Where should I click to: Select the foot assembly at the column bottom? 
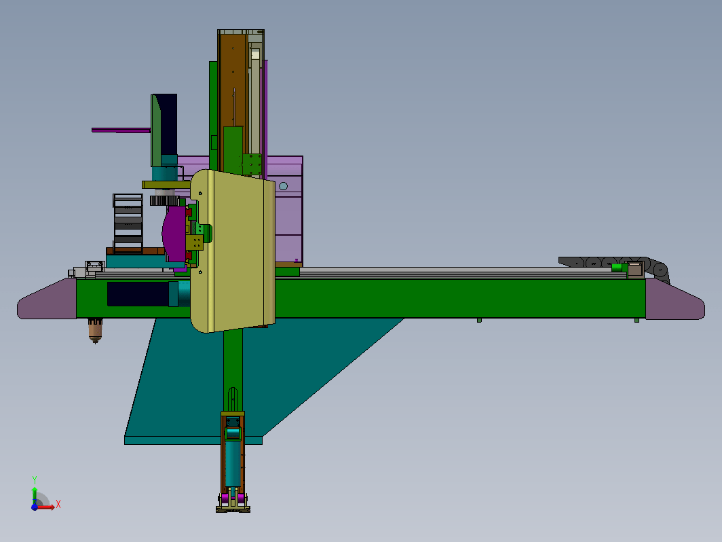pyautogui.click(x=233, y=503)
